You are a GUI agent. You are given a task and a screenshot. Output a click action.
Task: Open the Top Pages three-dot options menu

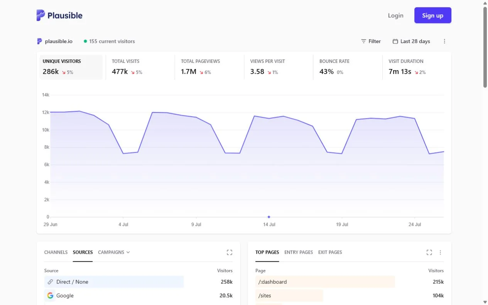click(440, 252)
